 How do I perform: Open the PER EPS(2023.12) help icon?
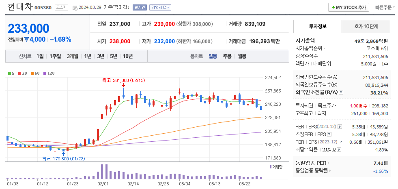(x=340, y=126)
